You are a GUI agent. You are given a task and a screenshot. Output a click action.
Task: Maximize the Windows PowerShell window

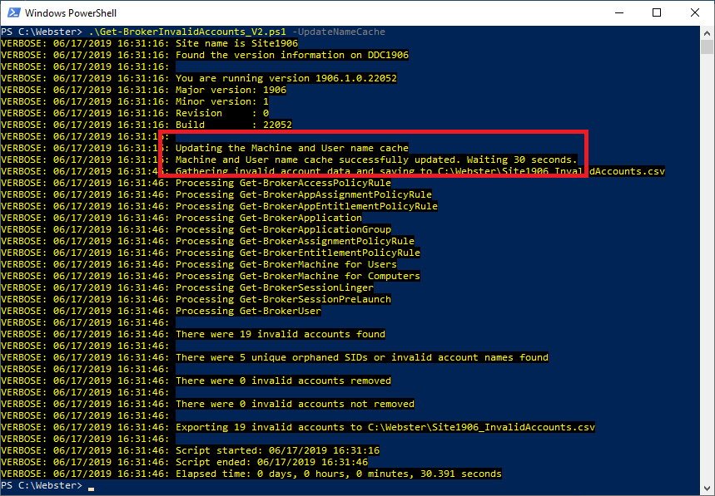657,12
